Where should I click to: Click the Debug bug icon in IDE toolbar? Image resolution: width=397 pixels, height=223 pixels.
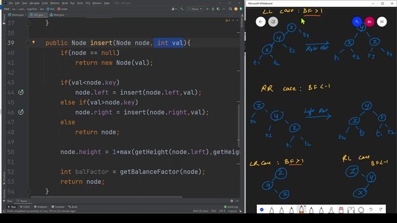coord(213,9)
